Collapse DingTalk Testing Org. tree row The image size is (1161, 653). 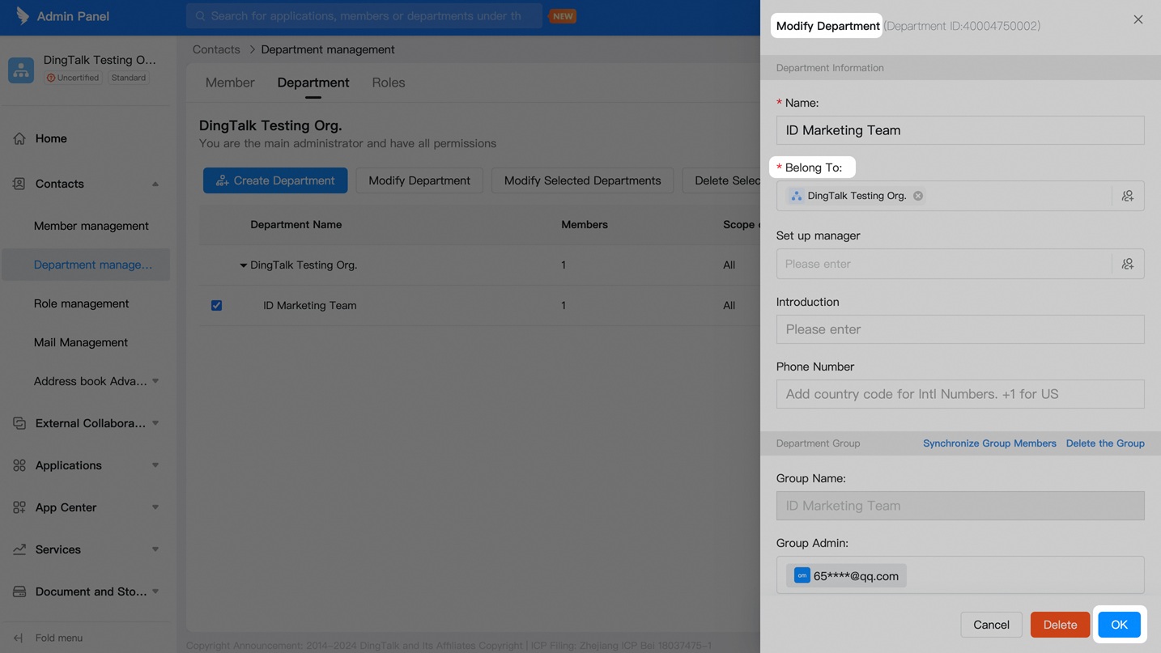[x=243, y=265]
